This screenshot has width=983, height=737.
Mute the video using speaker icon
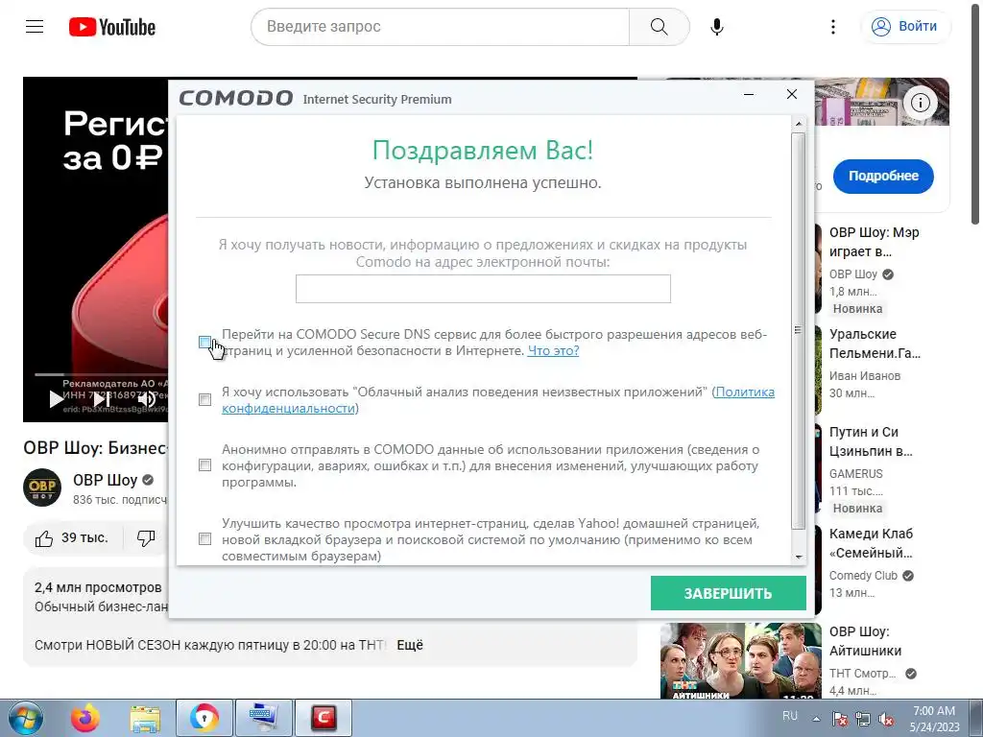click(x=146, y=398)
